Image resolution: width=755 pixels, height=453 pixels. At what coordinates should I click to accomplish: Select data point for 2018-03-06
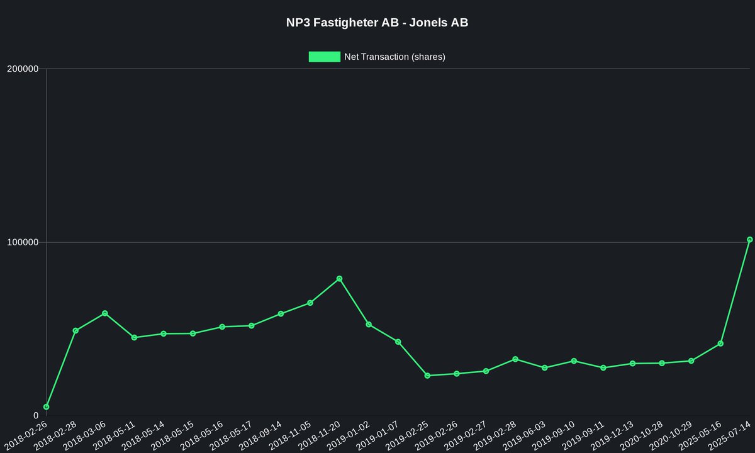(x=104, y=313)
